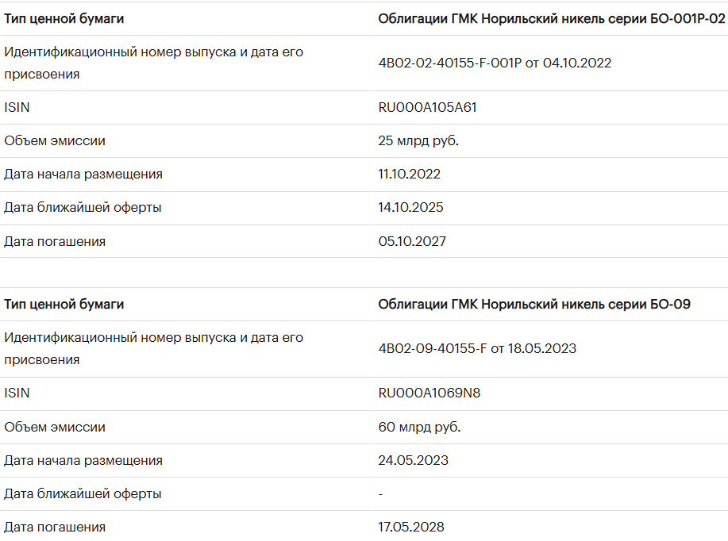
Task: Click the first table's 'Тип ценной бумаги' header
Action: [64, 18]
